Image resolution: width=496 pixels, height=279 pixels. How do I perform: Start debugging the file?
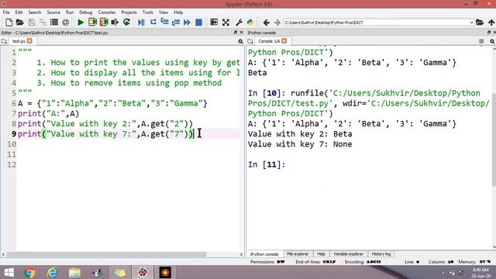point(141,22)
